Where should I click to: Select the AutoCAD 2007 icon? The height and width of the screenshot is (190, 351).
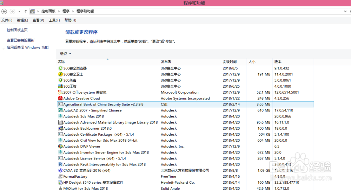(60, 110)
